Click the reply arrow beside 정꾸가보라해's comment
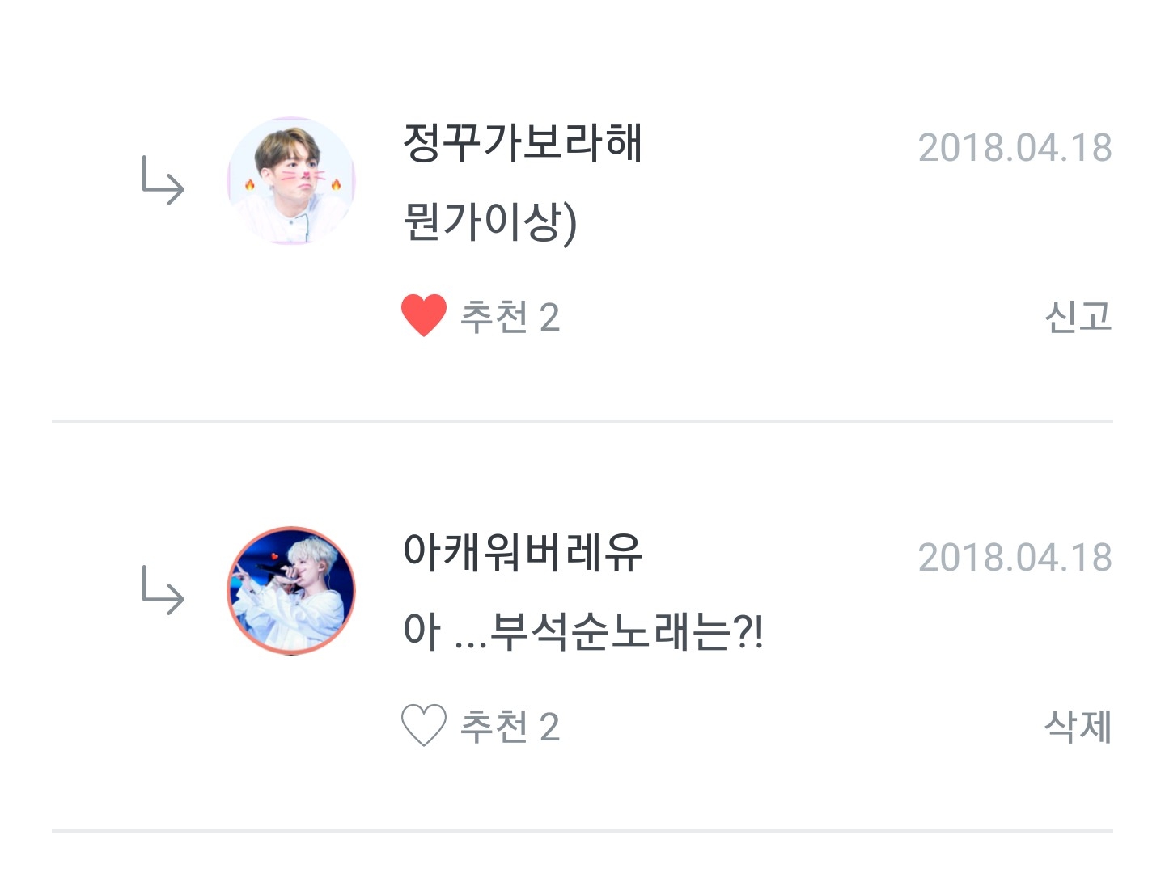The image size is (1165, 873). point(163,181)
